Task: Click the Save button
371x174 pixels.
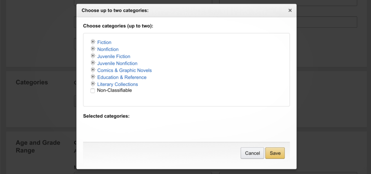Action: (x=275, y=153)
